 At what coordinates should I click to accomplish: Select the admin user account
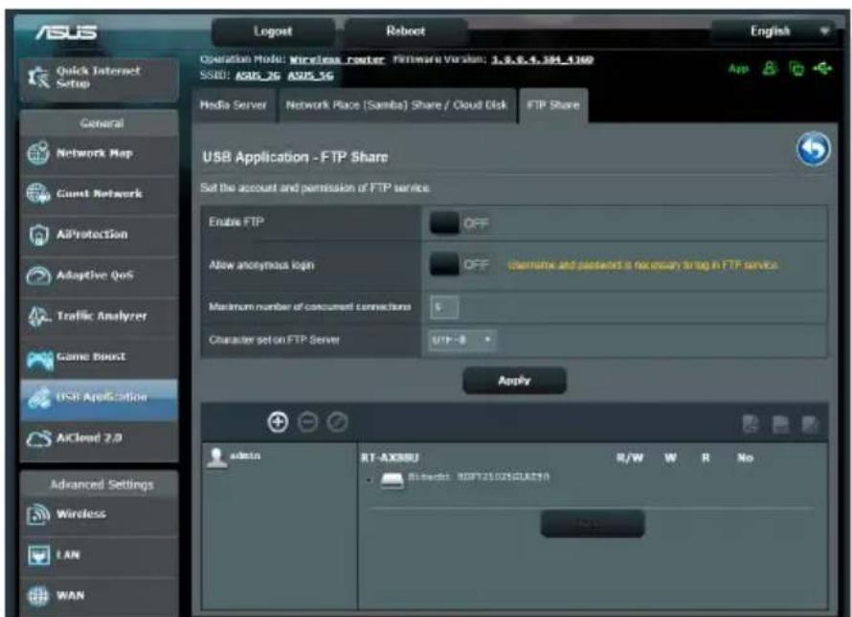pos(235,457)
